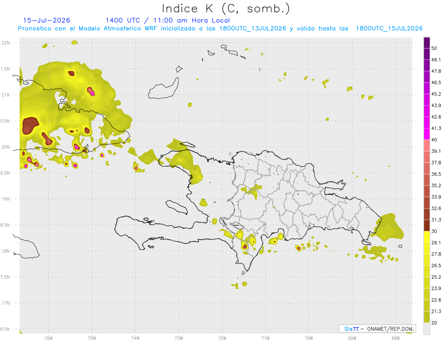Click the 47.8 value on the color scale
444x343 pixels.
click(x=436, y=71)
